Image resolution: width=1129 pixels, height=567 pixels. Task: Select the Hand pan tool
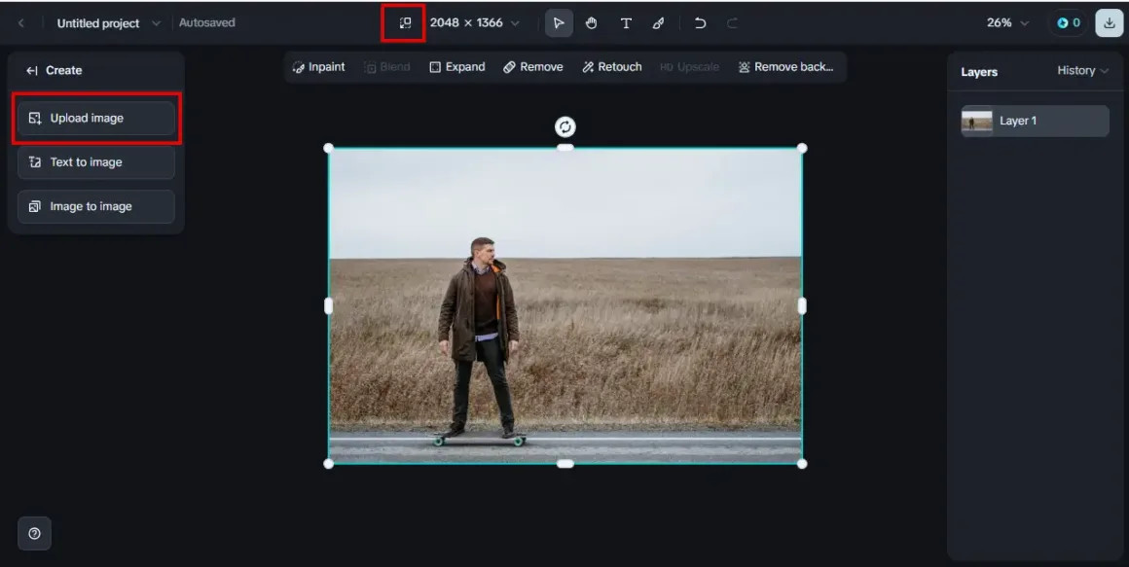coord(592,23)
